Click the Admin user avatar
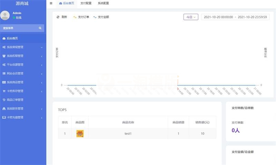This screenshot has width=276, height=165. point(5,15)
